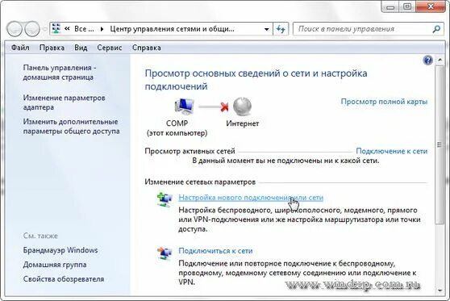Open the address bar history dropdown

[x=266, y=29]
